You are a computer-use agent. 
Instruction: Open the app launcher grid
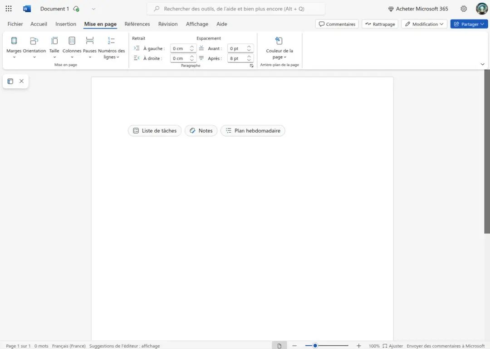pos(9,9)
